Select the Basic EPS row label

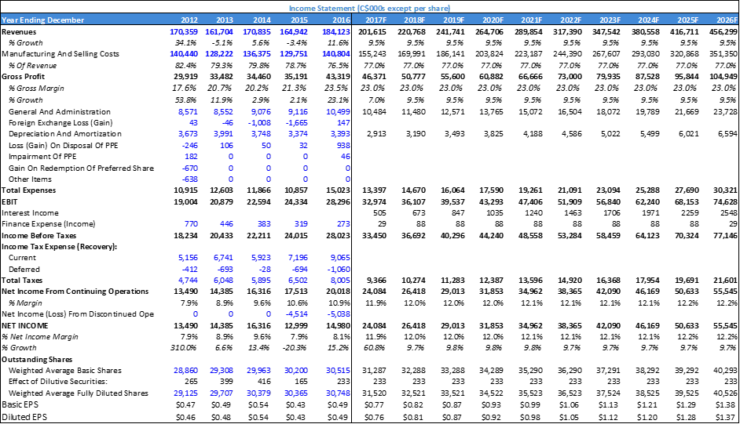click(23, 406)
